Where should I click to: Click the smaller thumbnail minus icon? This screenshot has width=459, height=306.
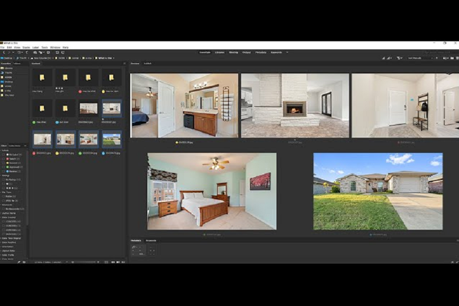point(67,262)
